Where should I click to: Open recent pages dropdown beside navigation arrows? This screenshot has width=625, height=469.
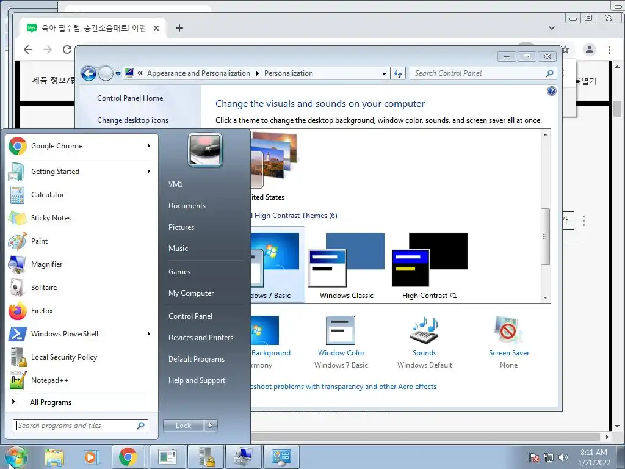click(118, 73)
